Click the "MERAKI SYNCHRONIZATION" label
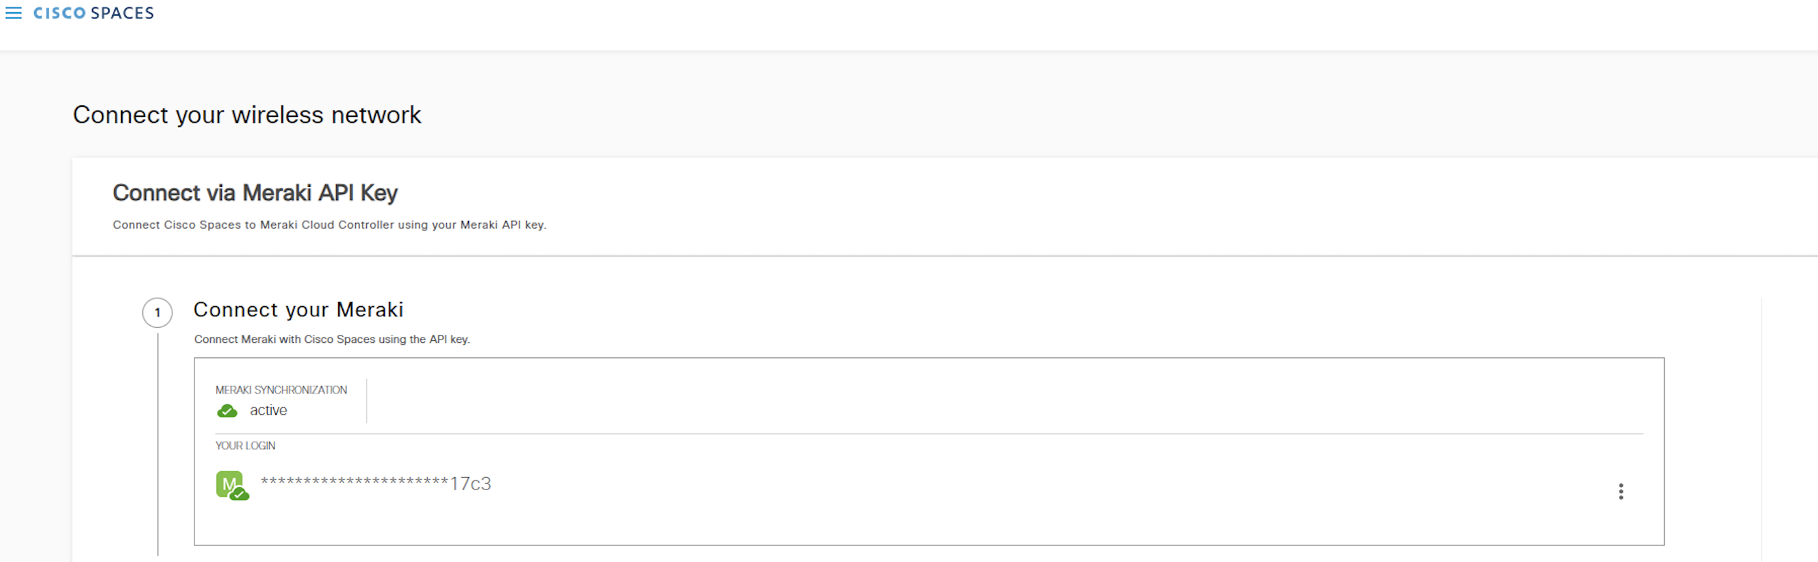Image resolution: width=1818 pixels, height=562 pixels. click(281, 389)
